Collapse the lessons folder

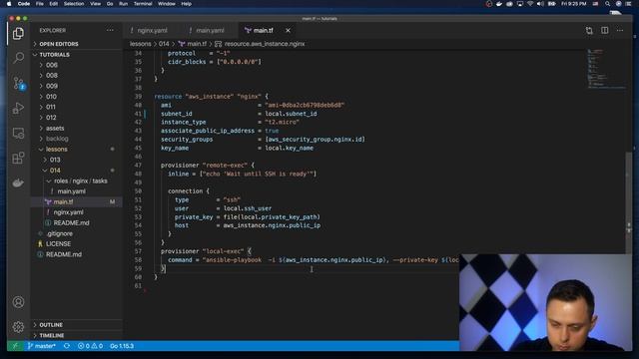[56, 150]
